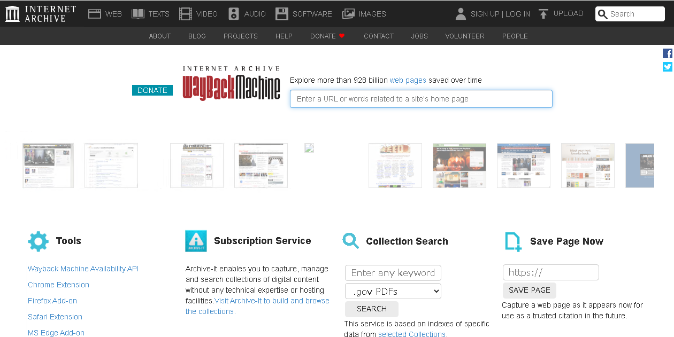Click the Web browser-window icon
The width and height of the screenshot is (674, 337).
(x=95, y=14)
